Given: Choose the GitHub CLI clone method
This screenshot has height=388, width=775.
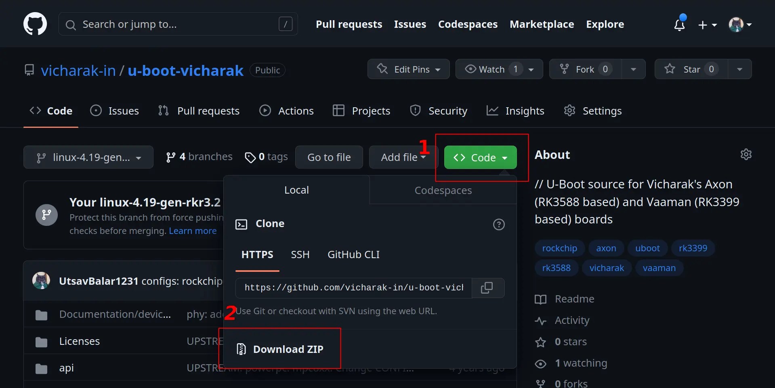Looking at the screenshot, I should (353, 255).
